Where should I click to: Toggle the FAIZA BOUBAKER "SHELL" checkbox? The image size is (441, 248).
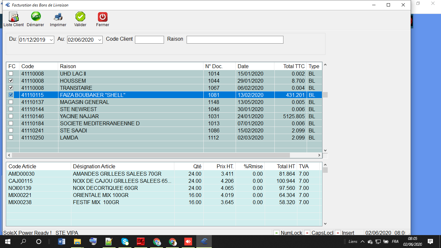[11, 95]
